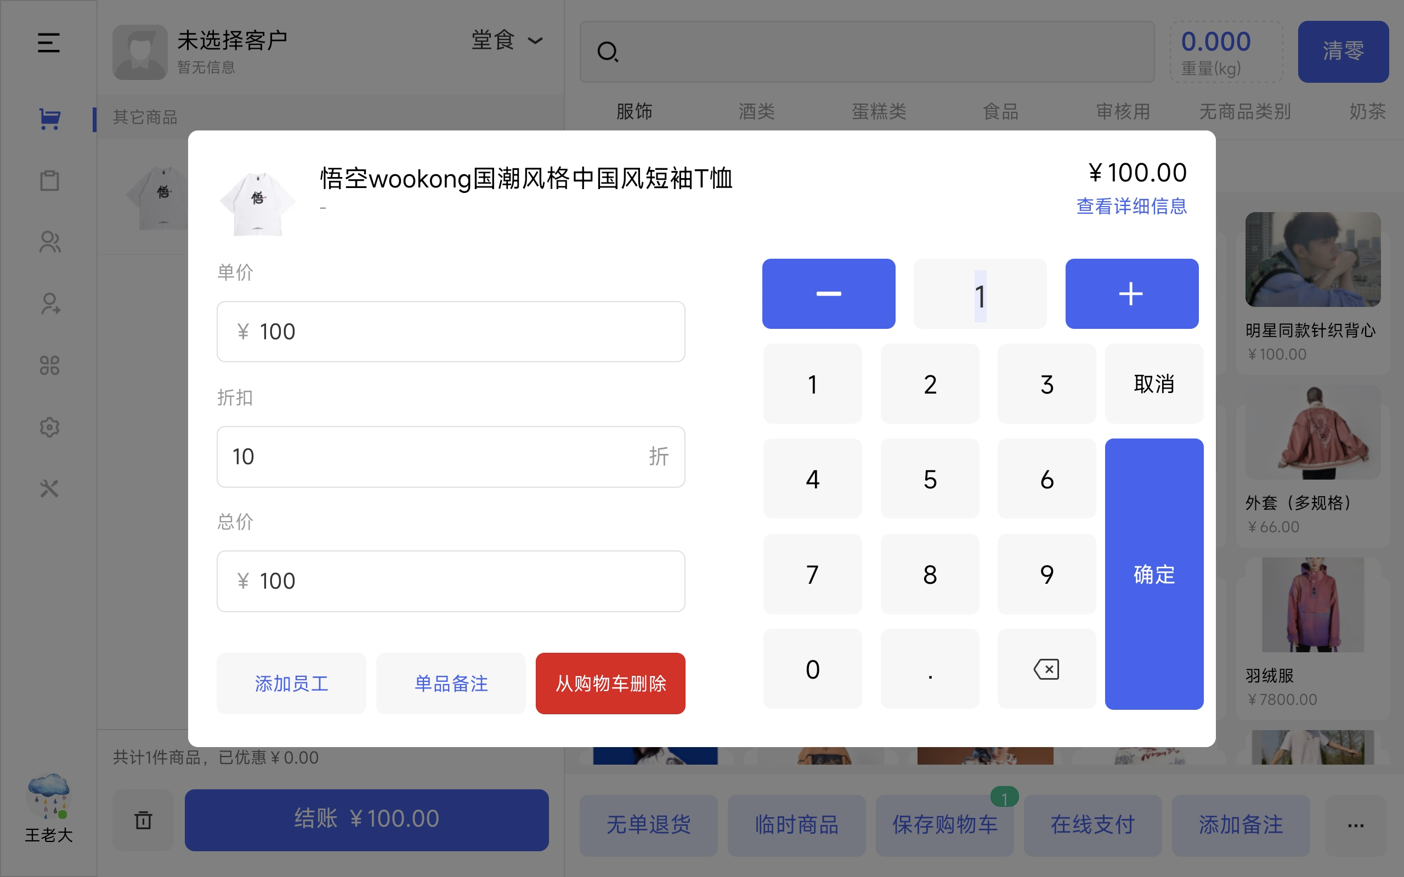1404x877 pixels.
Task: Click the 确定 confirm button
Action: tap(1153, 574)
